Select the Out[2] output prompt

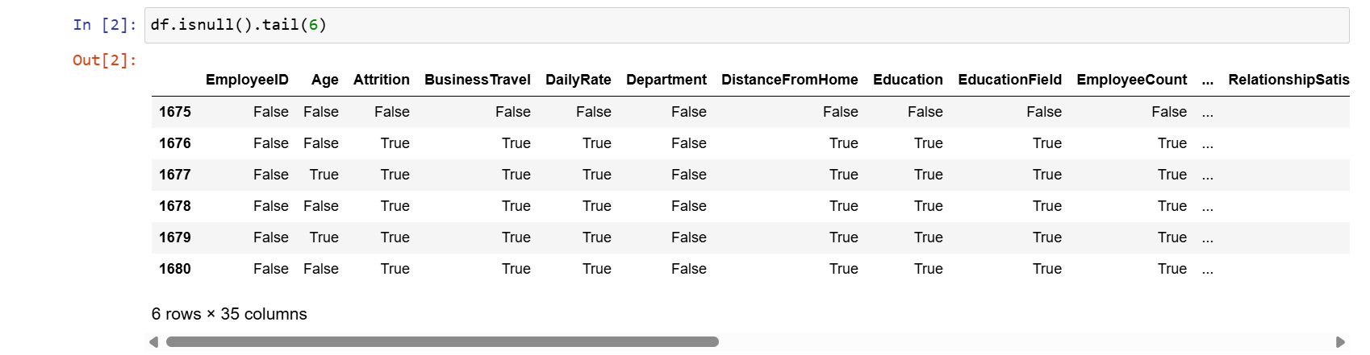tap(105, 60)
